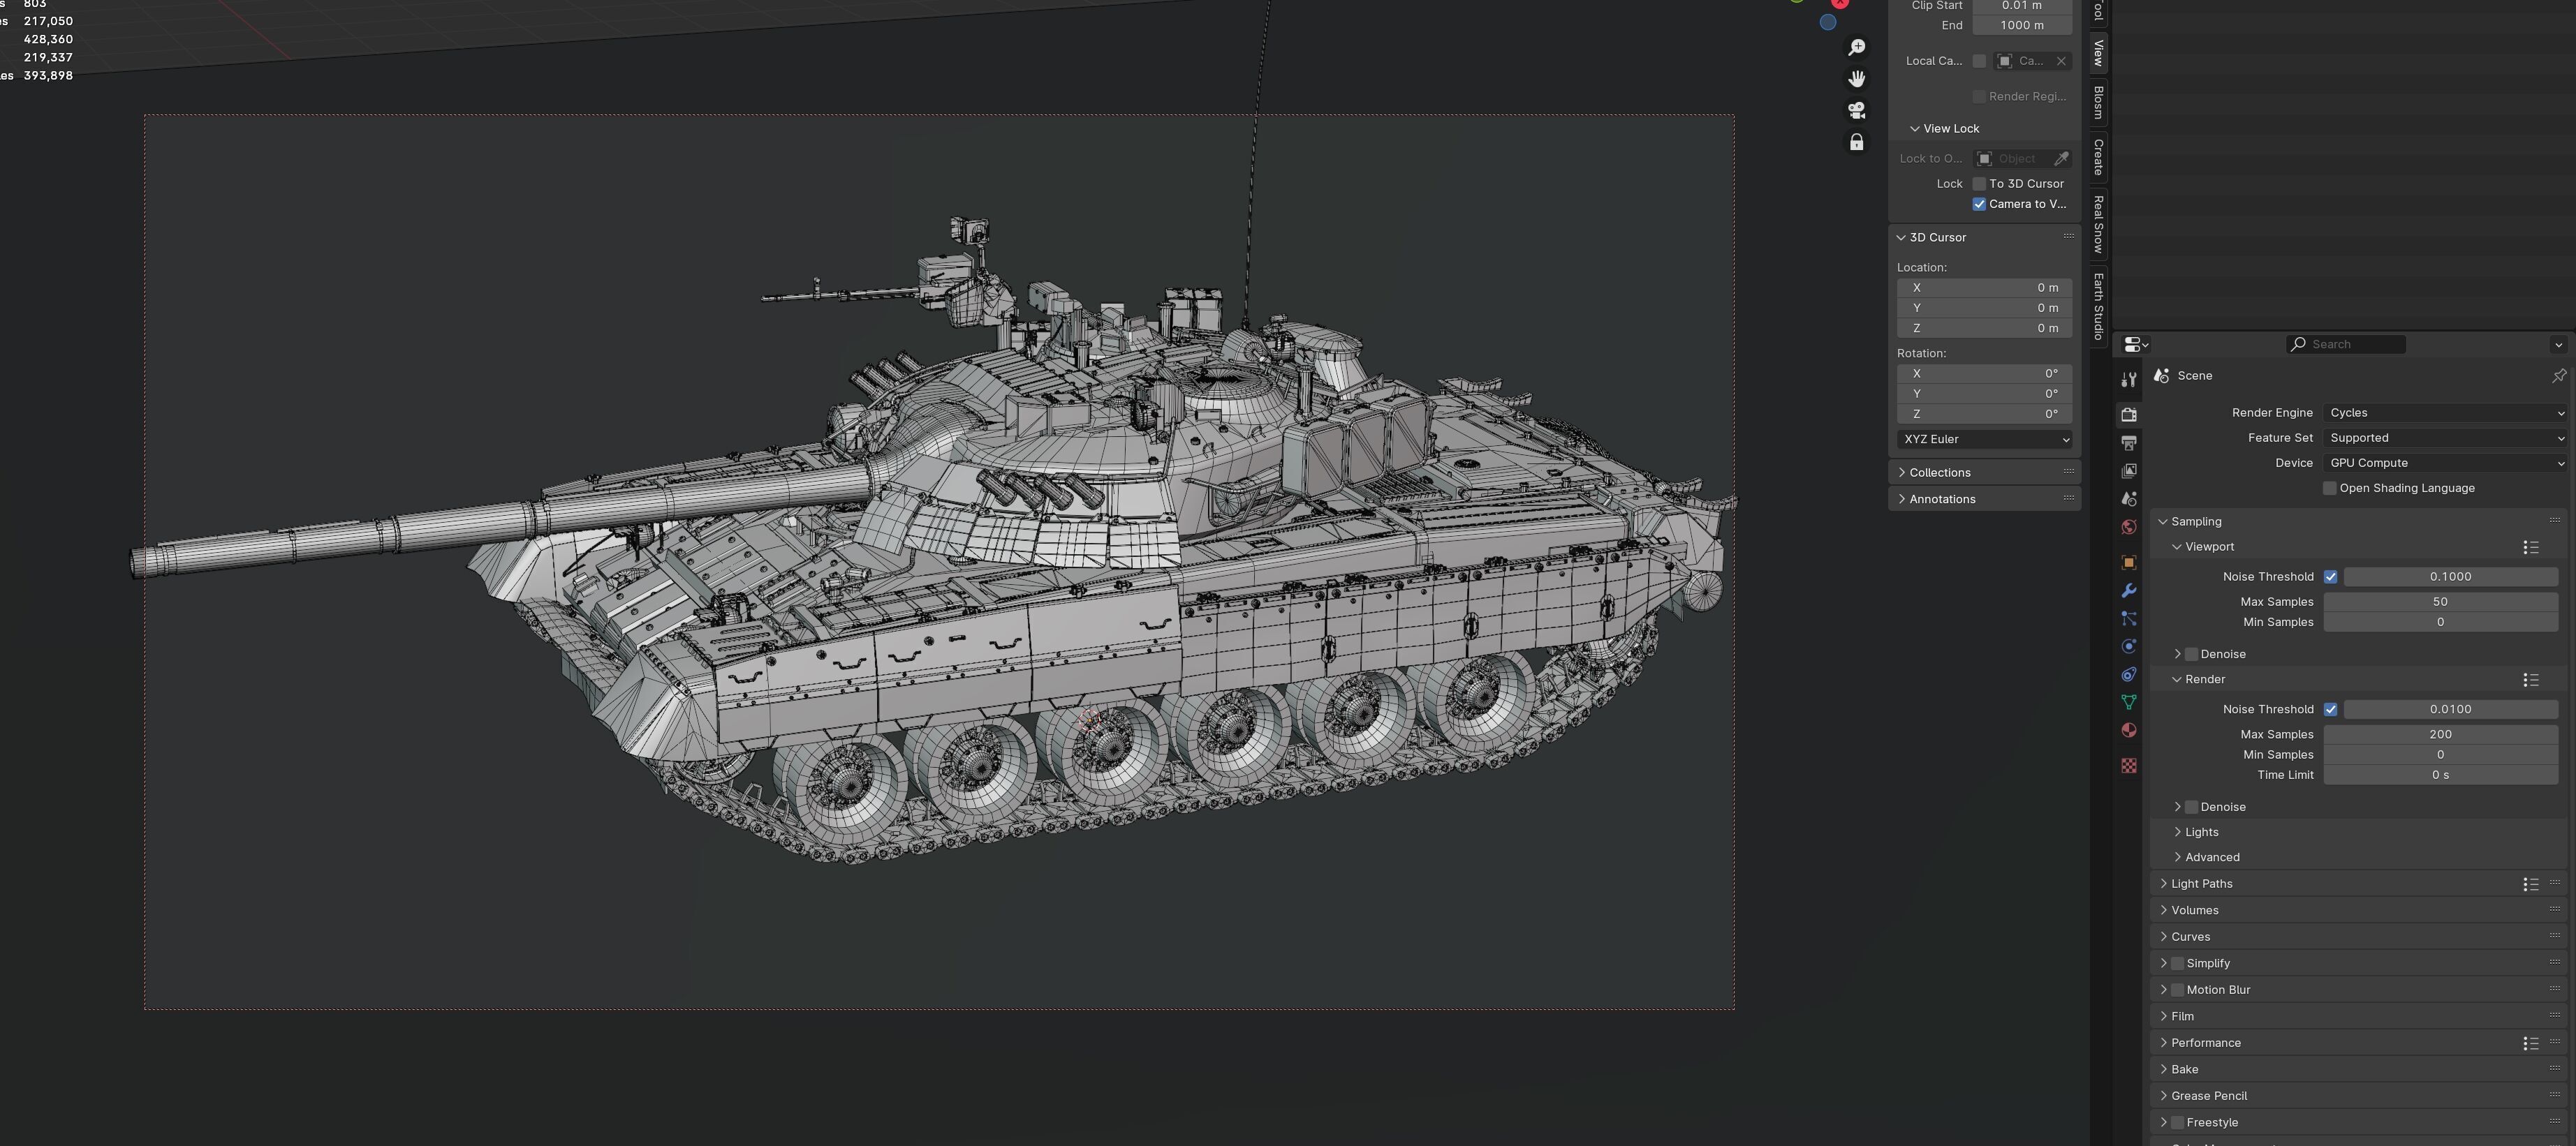Open the properties editor type dropdown
The width and height of the screenshot is (2576, 1146).
[x=2136, y=345]
